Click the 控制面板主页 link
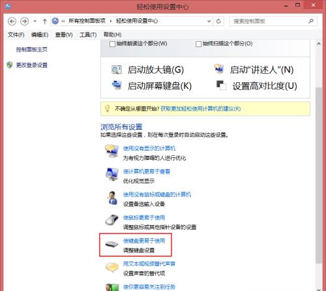 31,50
